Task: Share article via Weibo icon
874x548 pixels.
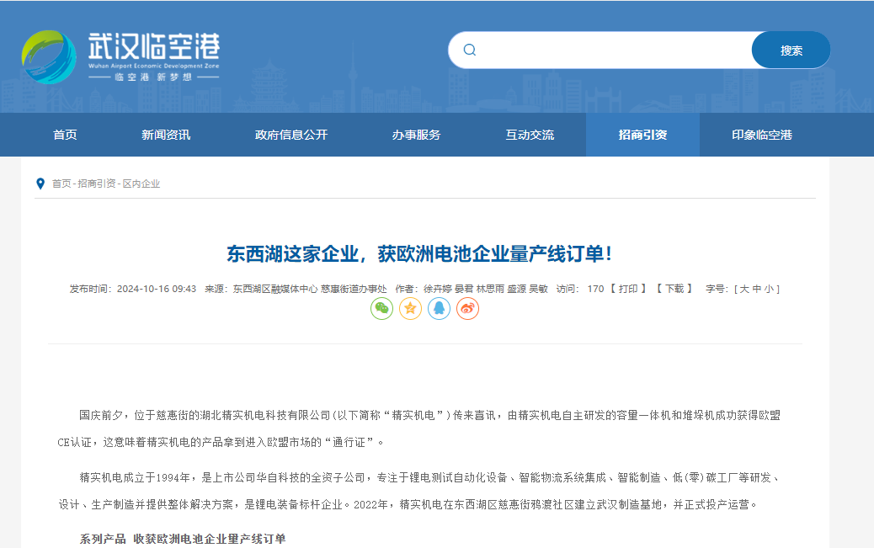Action: point(467,308)
